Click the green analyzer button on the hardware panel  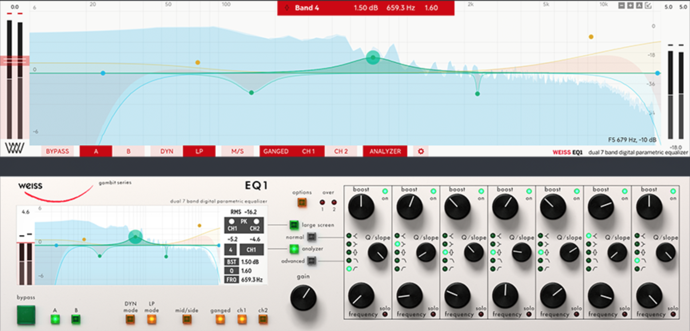[x=294, y=249]
